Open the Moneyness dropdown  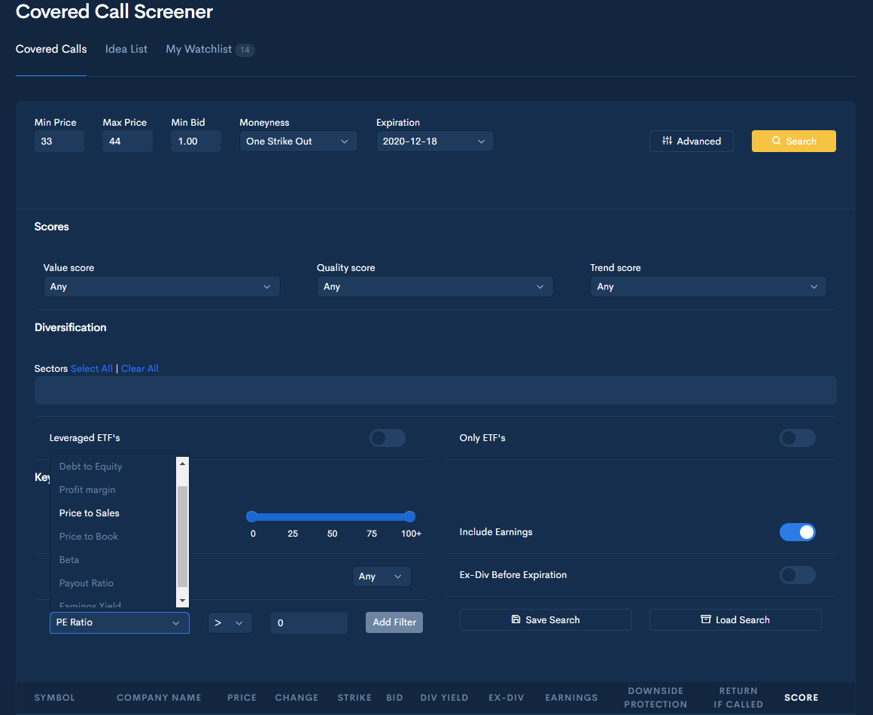(x=298, y=141)
